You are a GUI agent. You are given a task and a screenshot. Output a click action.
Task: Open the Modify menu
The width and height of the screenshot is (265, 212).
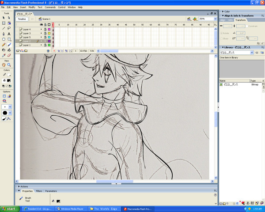[x=32, y=8]
